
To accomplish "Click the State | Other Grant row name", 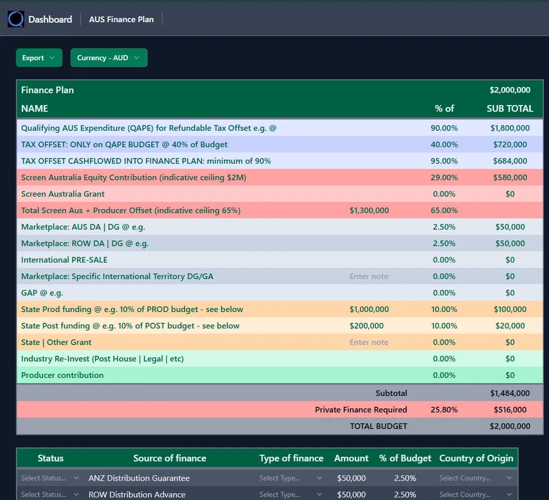I will click(56, 342).
